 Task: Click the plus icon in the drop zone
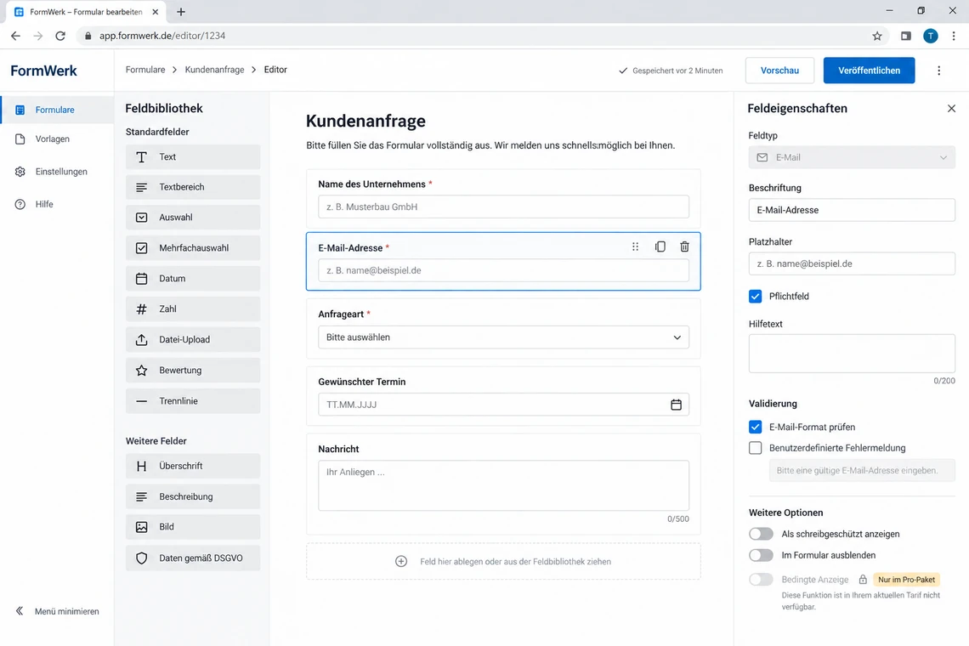click(401, 561)
